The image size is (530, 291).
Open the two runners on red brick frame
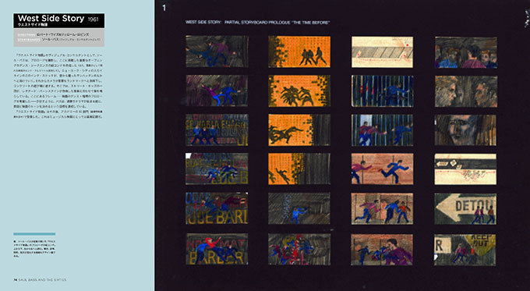coord(382,169)
